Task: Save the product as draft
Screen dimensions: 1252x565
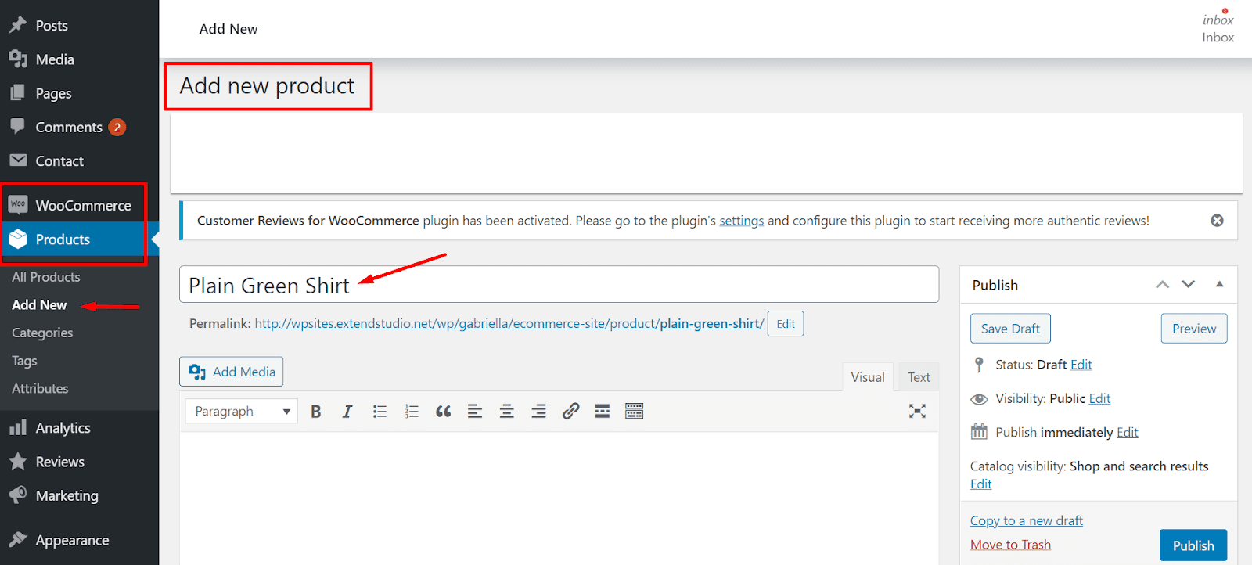Action: pyautogui.click(x=1010, y=329)
